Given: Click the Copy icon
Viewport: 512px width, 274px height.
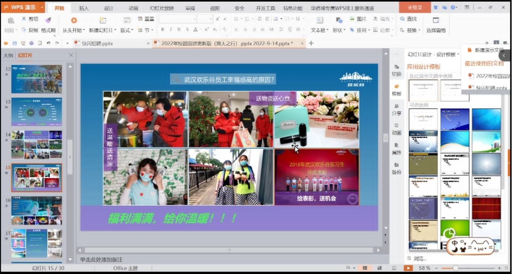Looking at the screenshot, I should coord(24,30).
